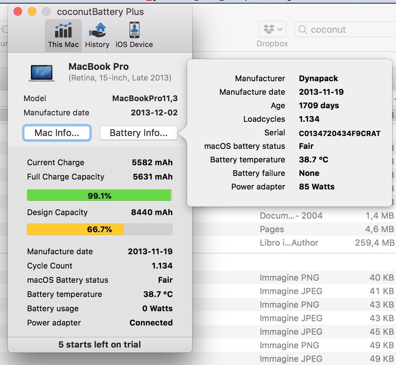Click the macOS Battery status Fair value
This screenshot has height=365, width=396.
pyautogui.click(x=165, y=280)
